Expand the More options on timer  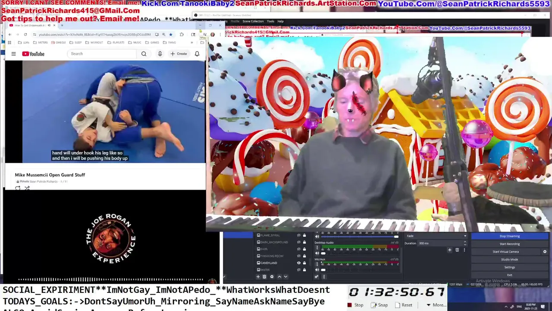click(x=436, y=305)
